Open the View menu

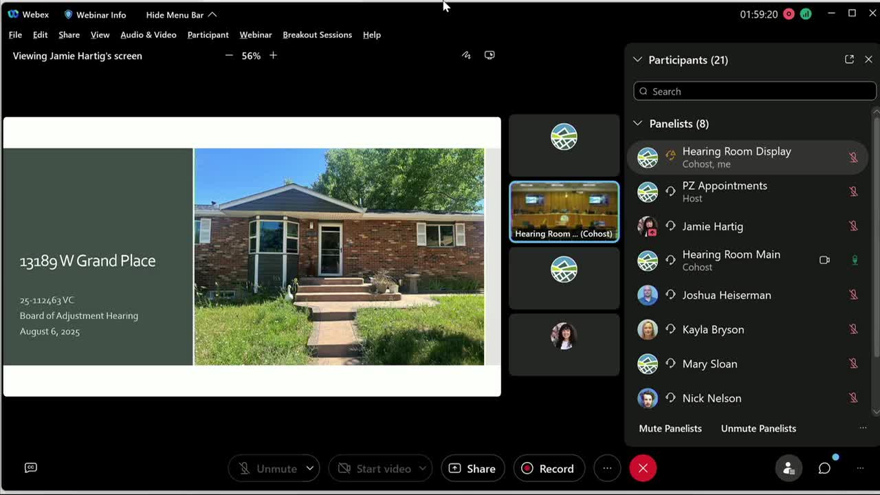100,34
